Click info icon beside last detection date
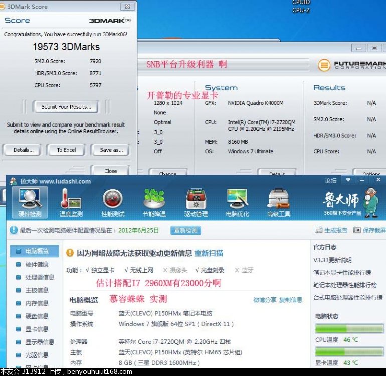This screenshot has height=376, width=386. (14, 230)
